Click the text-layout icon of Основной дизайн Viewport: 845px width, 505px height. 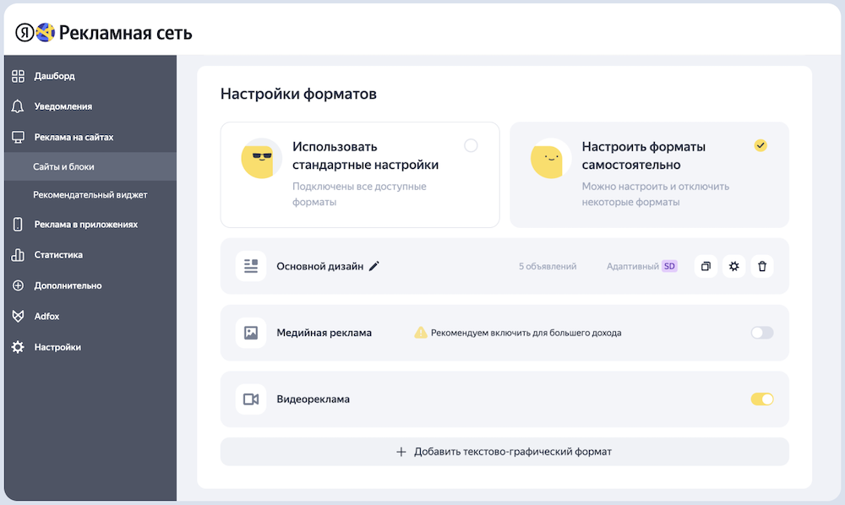(x=251, y=266)
